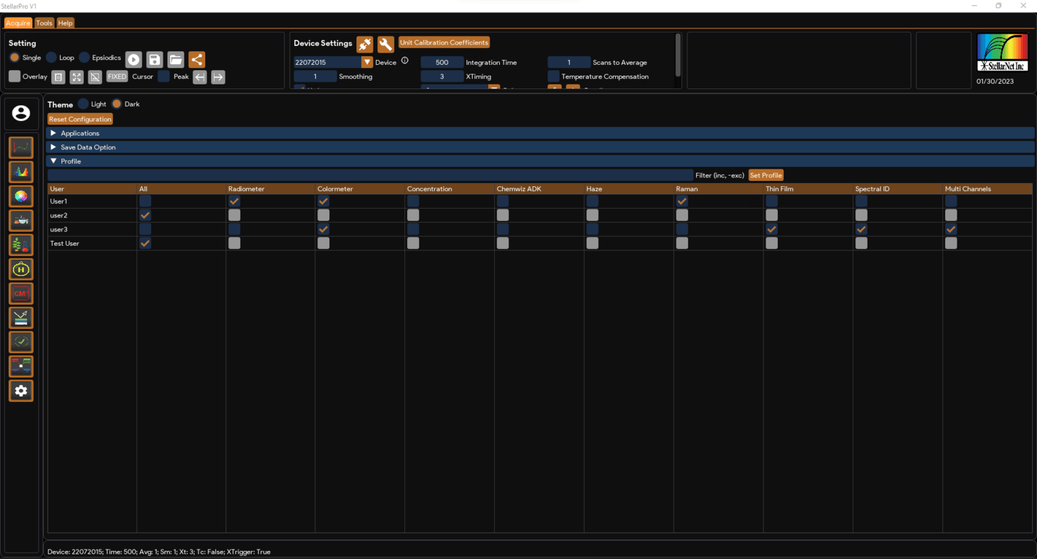Image resolution: width=1037 pixels, height=559 pixels.
Task: Open the Chemwiz plant and flask icon
Action: (21, 244)
